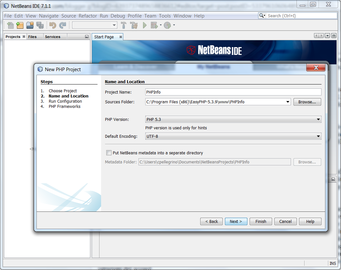Enable putting NetBeans metadata into separate directory

coord(109,152)
